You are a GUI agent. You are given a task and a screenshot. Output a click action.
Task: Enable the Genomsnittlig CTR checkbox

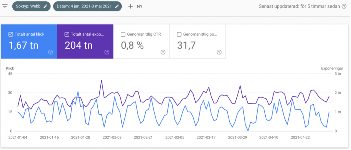(123, 34)
